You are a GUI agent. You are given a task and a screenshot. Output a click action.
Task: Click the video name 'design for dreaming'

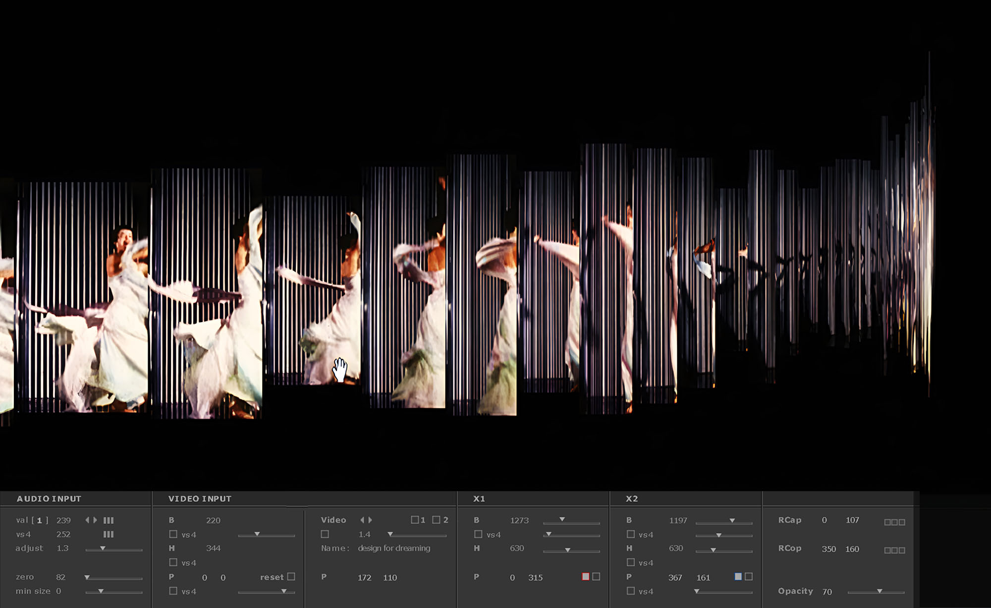(x=394, y=548)
